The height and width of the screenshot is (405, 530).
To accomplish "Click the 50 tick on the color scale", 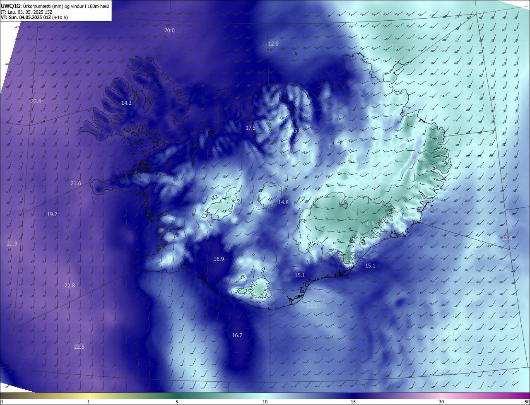I will click(x=527, y=402).
